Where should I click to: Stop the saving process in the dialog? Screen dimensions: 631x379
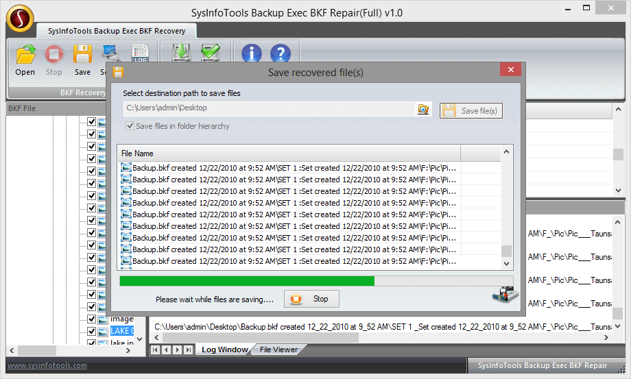(x=311, y=299)
